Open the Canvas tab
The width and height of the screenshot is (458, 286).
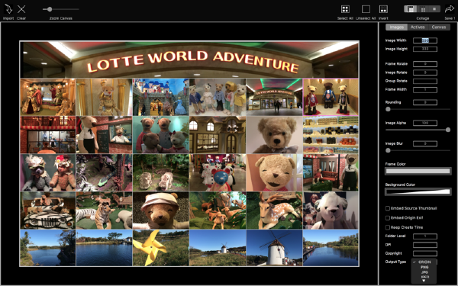439,27
